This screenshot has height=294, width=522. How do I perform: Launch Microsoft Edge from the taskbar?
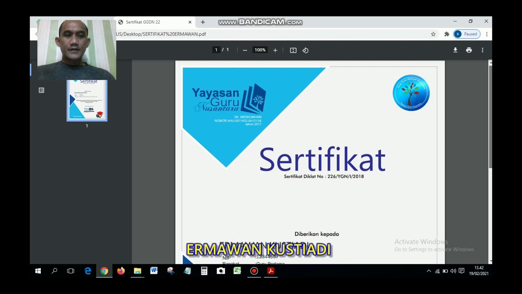coord(88,271)
